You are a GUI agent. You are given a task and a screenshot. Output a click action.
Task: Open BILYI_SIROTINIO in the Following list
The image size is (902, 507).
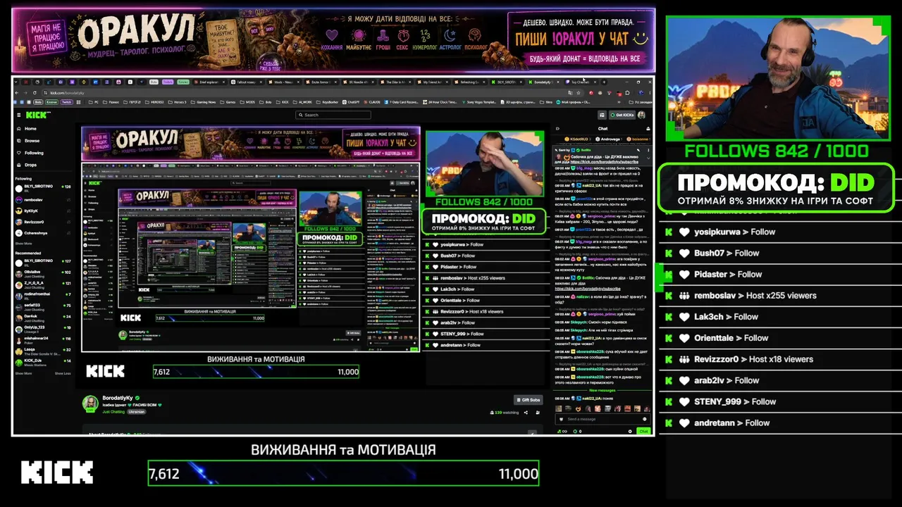[x=44, y=189]
